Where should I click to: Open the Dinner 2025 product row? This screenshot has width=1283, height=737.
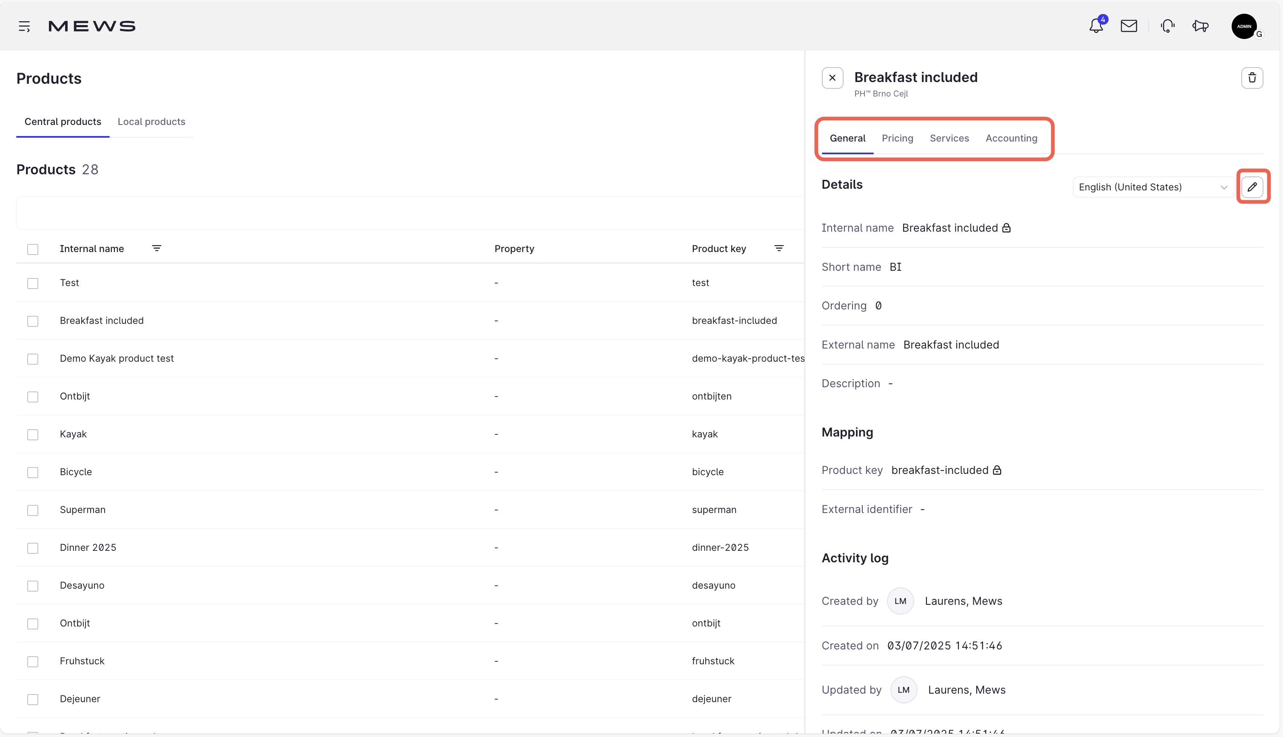(x=410, y=547)
